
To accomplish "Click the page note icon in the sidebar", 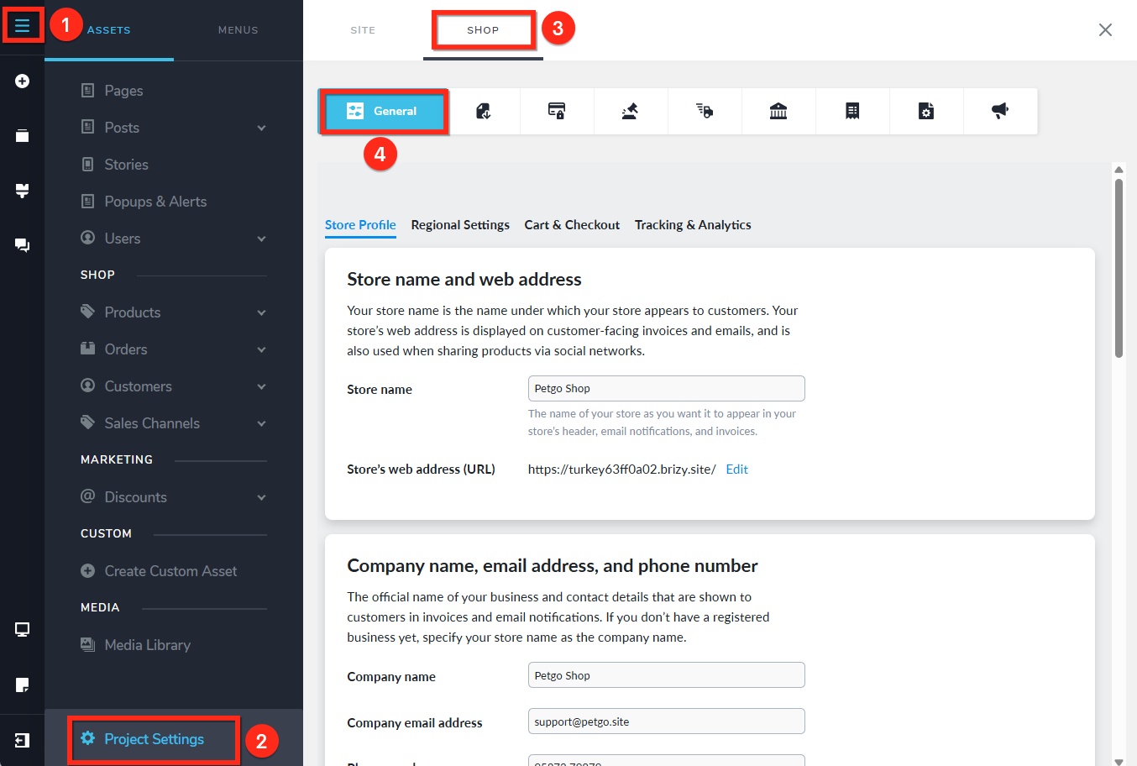I will point(22,685).
